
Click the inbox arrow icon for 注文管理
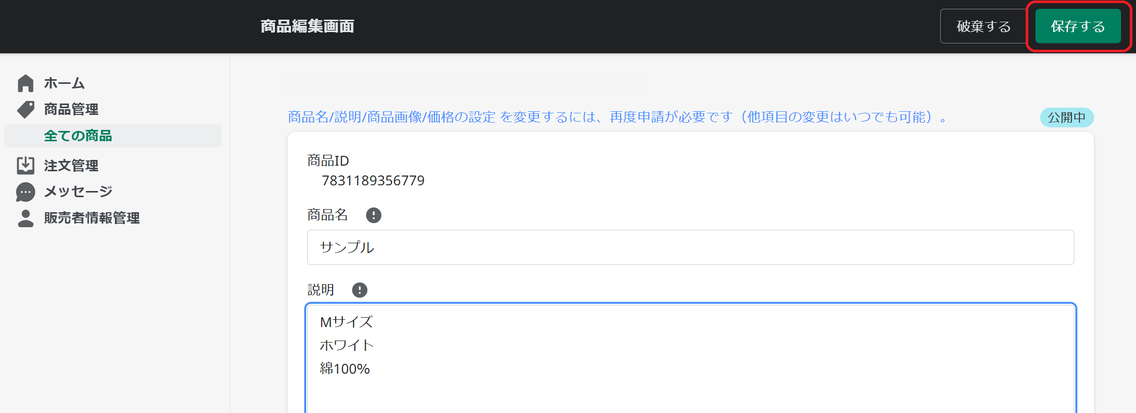25,166
